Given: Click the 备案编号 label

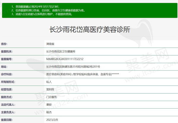Looking at the screenshot, I should coord(7,59).
